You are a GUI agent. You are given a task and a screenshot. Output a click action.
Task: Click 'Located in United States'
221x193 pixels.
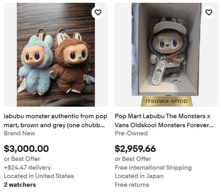(39, 176)
